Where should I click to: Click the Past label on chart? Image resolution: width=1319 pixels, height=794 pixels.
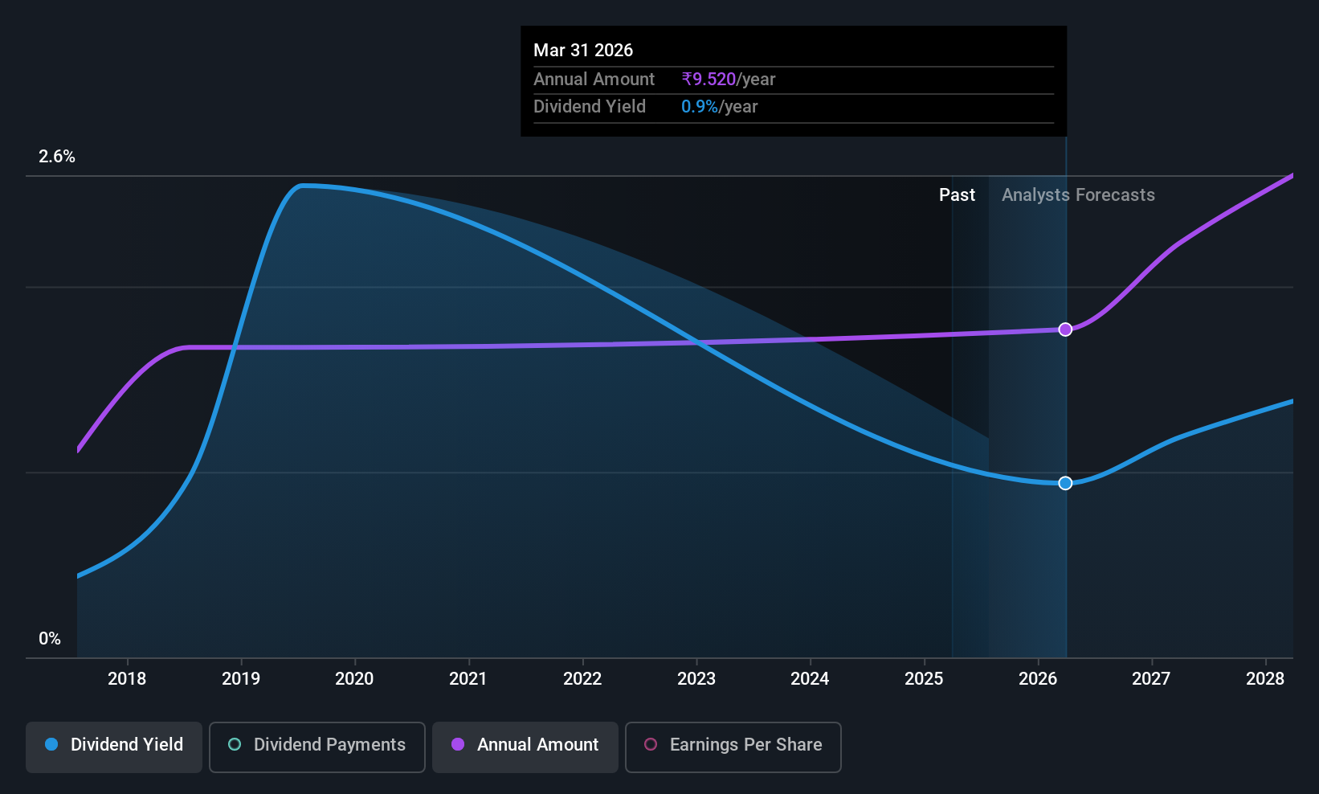(957, 194)
